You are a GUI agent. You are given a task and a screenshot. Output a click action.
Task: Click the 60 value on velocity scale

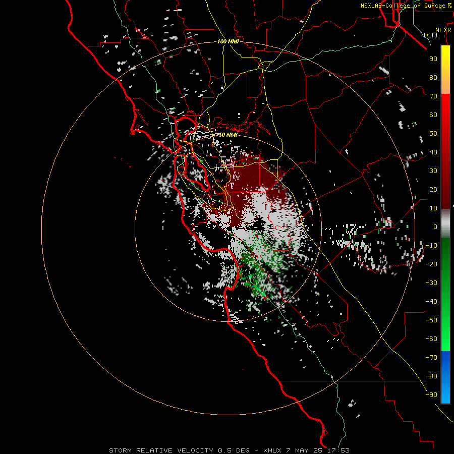(433, 115)
